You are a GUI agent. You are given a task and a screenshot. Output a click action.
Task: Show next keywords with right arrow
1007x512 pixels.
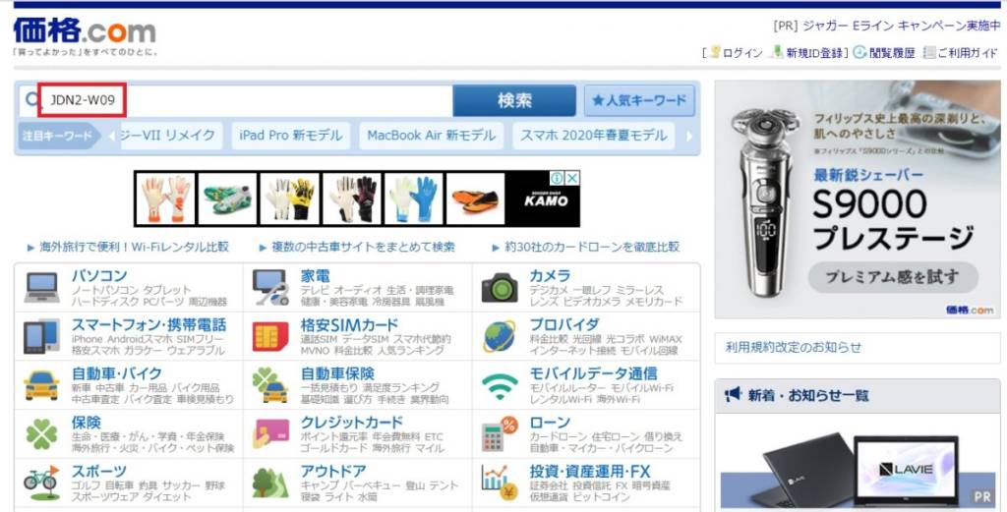(x=689, y=136)
